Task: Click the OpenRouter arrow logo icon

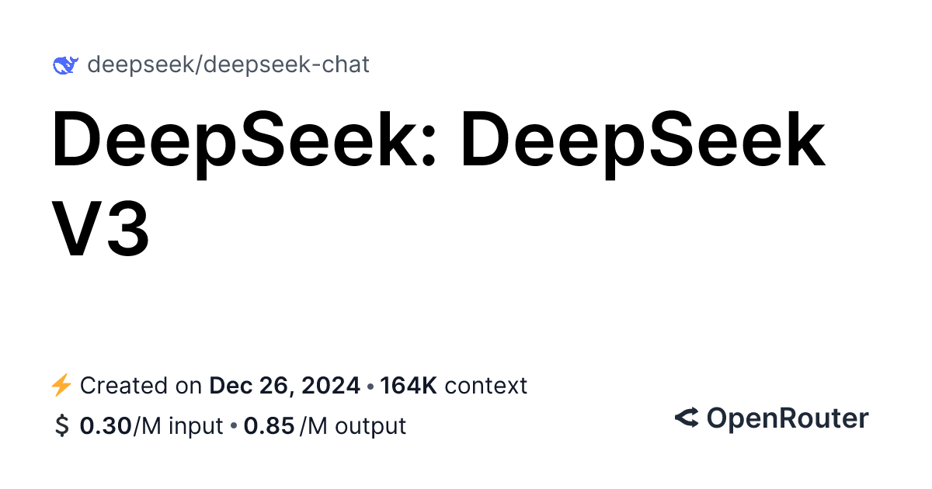Action: point(686,418)
